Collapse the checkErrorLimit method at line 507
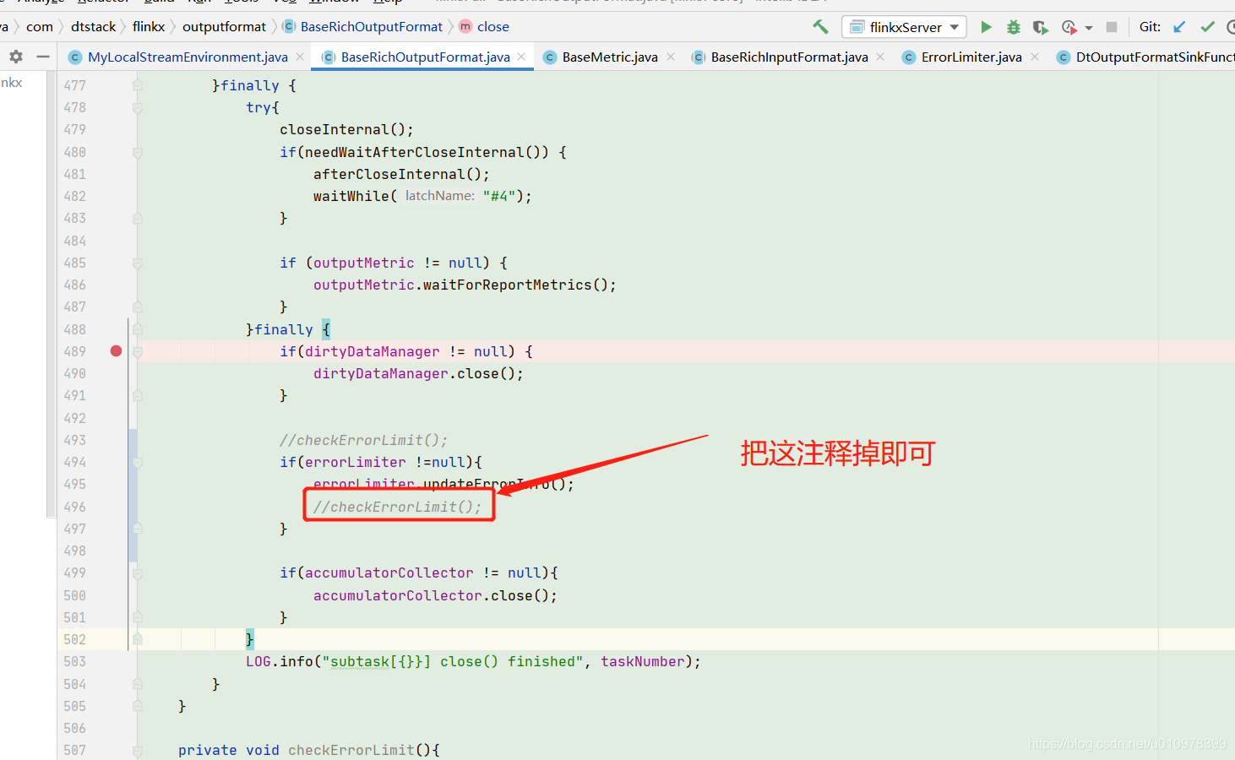 pos(138,750)
